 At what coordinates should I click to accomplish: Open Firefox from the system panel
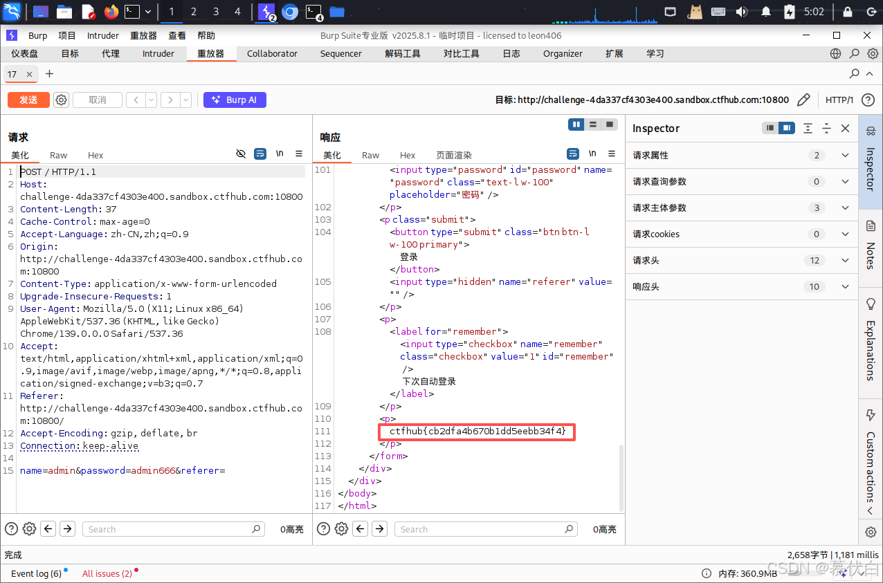(111, 11)
